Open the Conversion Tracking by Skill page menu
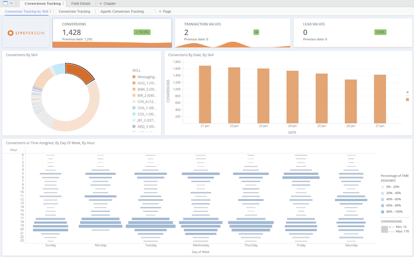The height and width of the screenshot is (257, 414). coord(50,12)
